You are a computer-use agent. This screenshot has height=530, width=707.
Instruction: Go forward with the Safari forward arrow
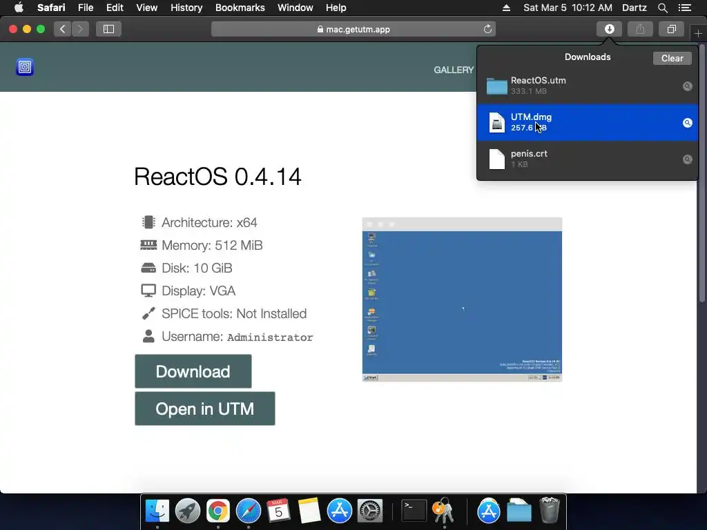click(80, 29)
